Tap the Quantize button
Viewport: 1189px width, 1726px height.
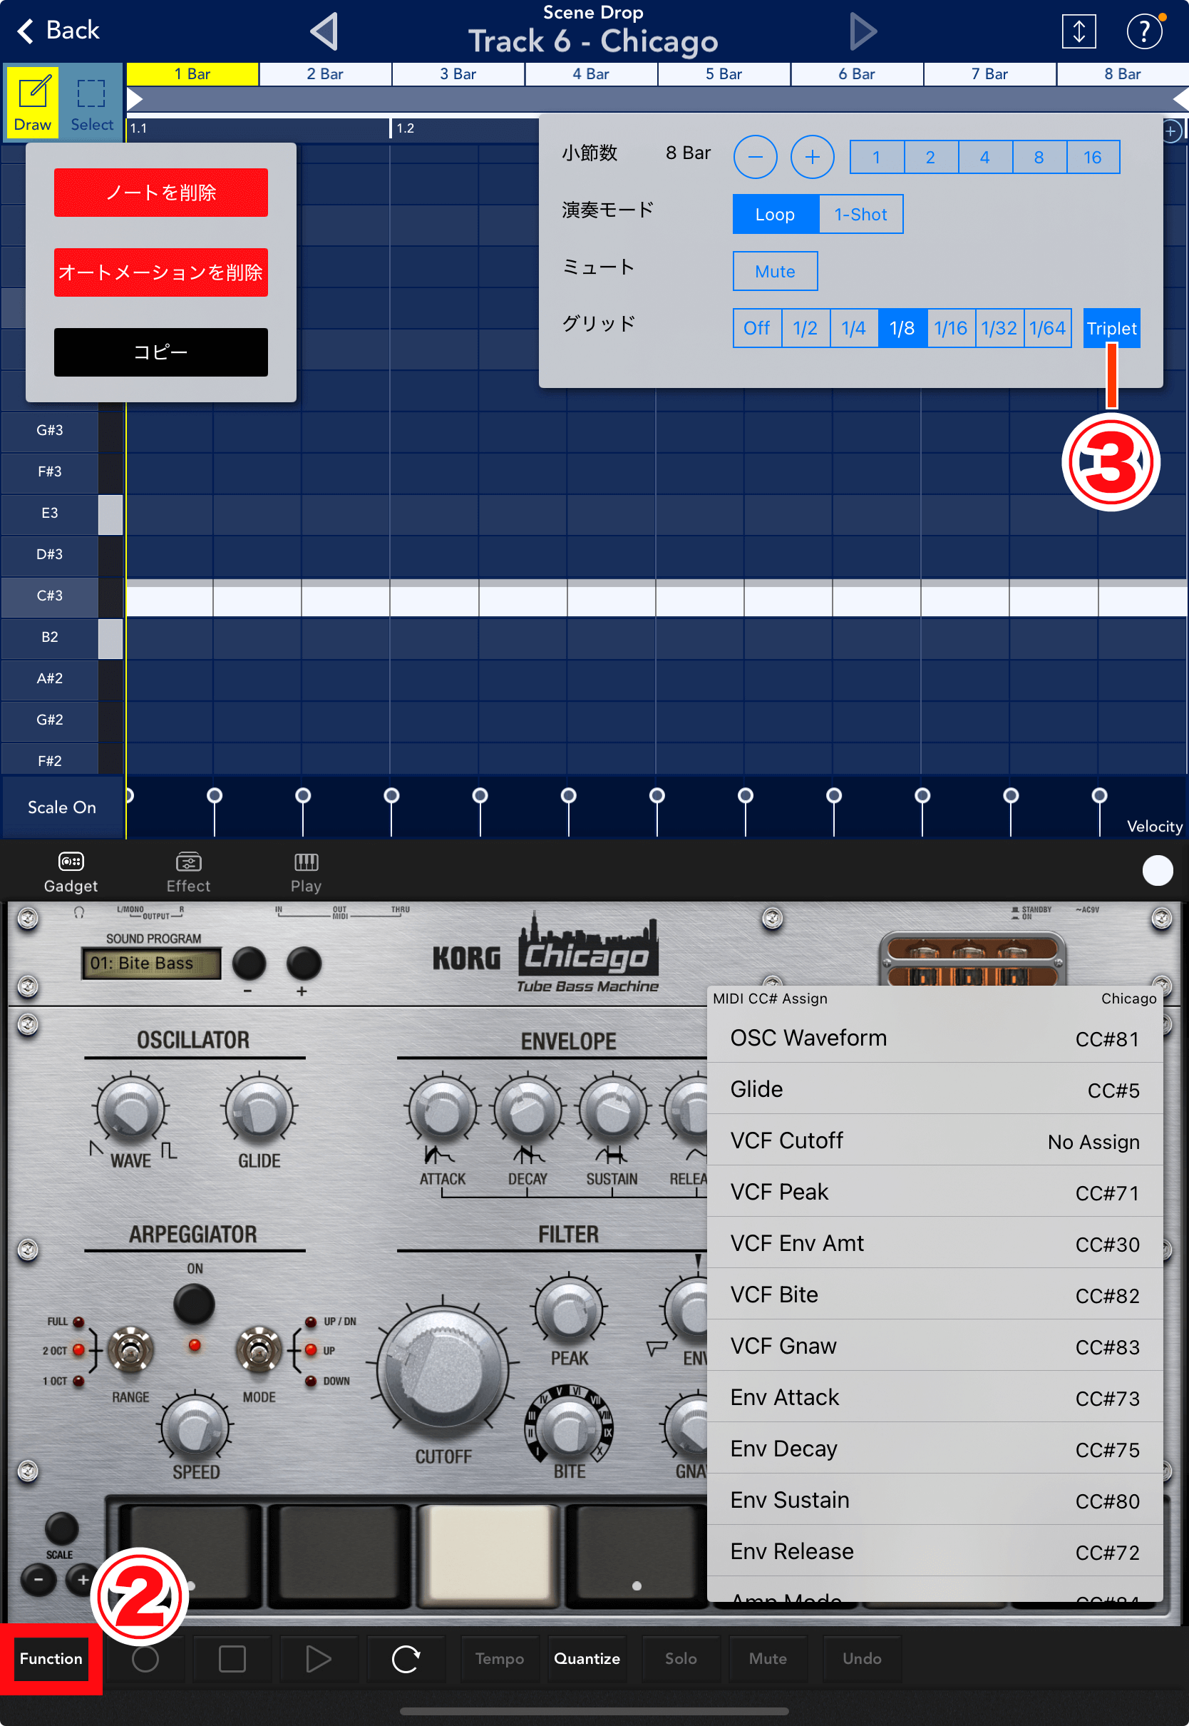[587, 1658]
